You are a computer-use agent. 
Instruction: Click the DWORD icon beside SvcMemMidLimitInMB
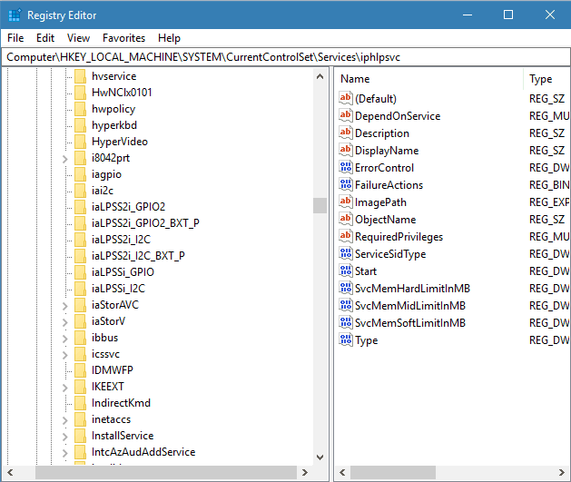(346, 305)
